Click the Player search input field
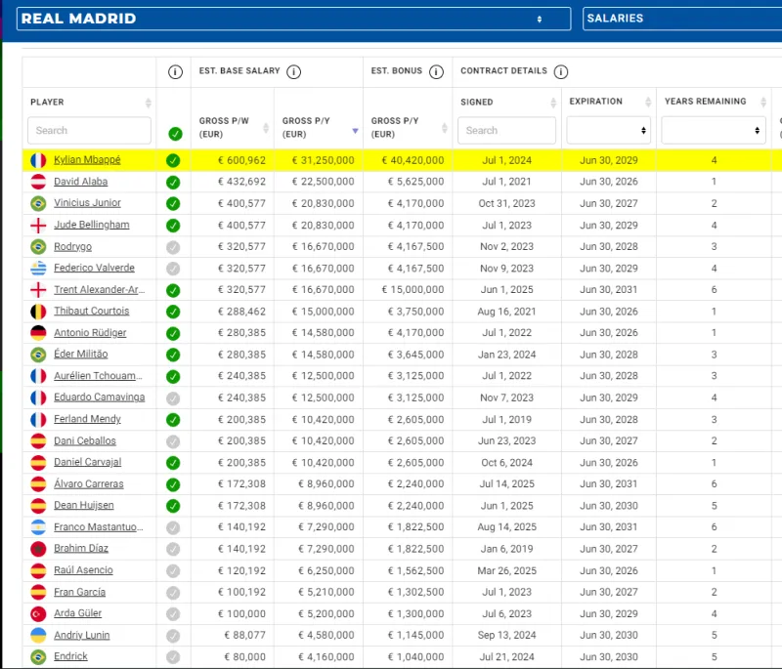782x669 pixels. point(90,130)
